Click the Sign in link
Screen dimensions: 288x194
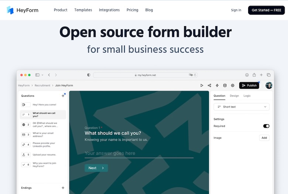236,10
